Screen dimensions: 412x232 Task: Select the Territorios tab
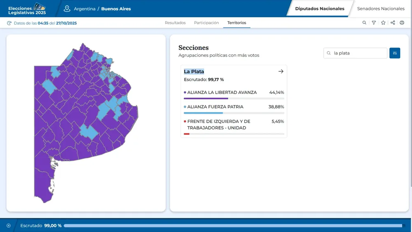click(x=236, y=23)
